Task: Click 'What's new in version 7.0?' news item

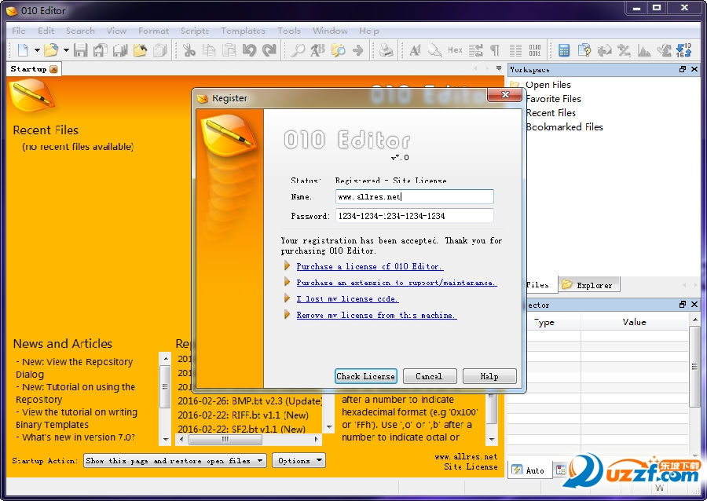Action: tap(75, 437)
